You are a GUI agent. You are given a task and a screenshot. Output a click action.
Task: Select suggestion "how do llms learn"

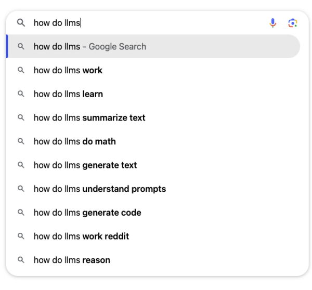(x=68, y=94)
